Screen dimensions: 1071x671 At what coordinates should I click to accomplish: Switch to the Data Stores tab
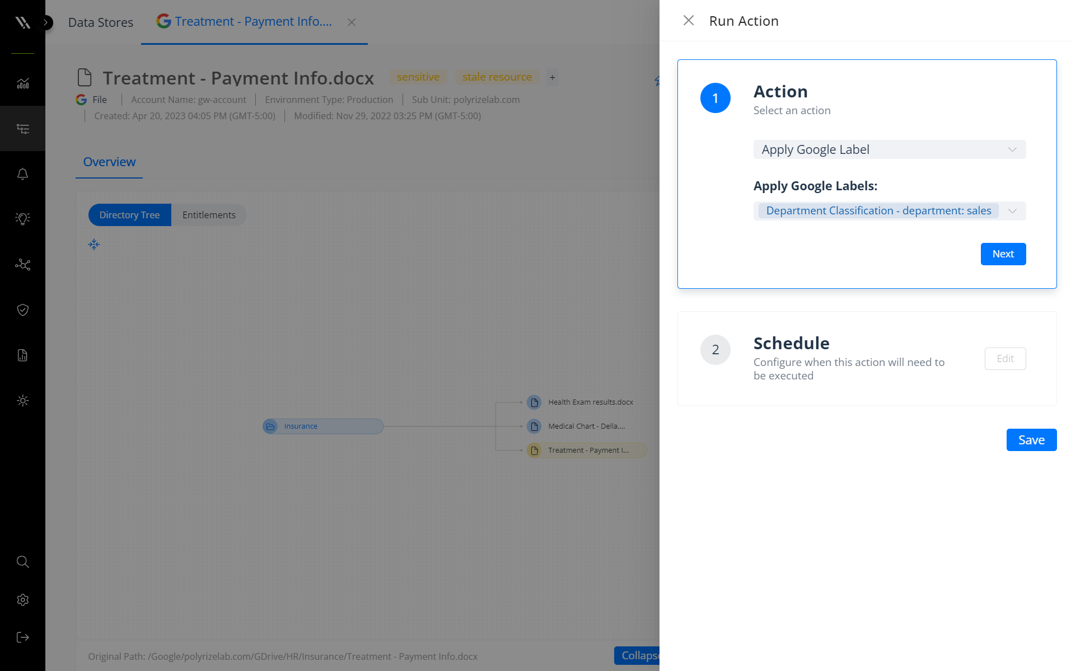[x=101, y=22]
